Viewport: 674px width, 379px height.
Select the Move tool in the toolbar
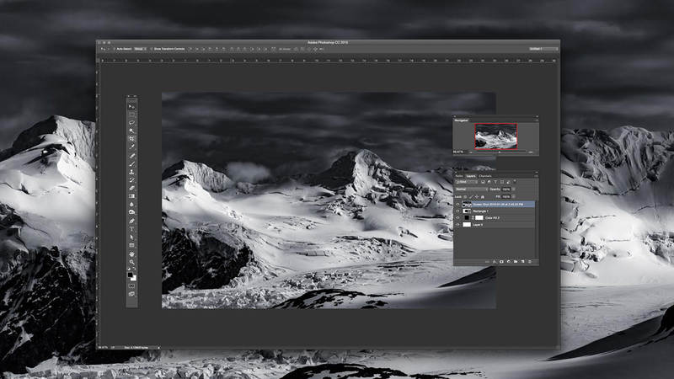tap(131, 106)
